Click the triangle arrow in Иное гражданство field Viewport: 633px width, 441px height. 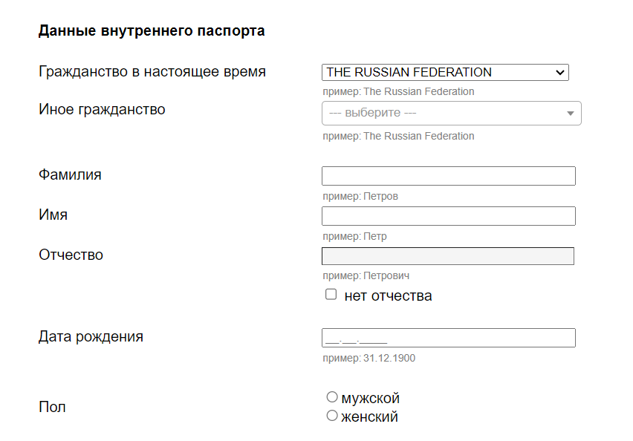[570, 114]
